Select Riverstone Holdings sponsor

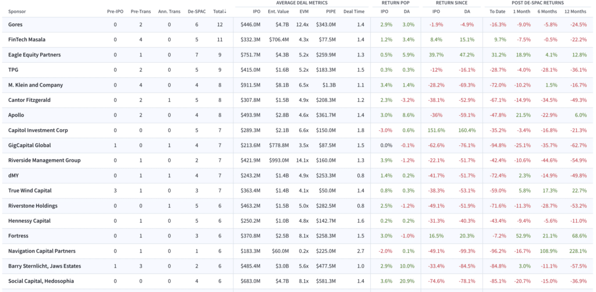pos(33,206)
